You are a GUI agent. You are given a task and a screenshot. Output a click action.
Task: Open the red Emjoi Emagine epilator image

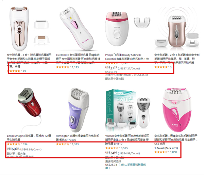pos(30,110)
